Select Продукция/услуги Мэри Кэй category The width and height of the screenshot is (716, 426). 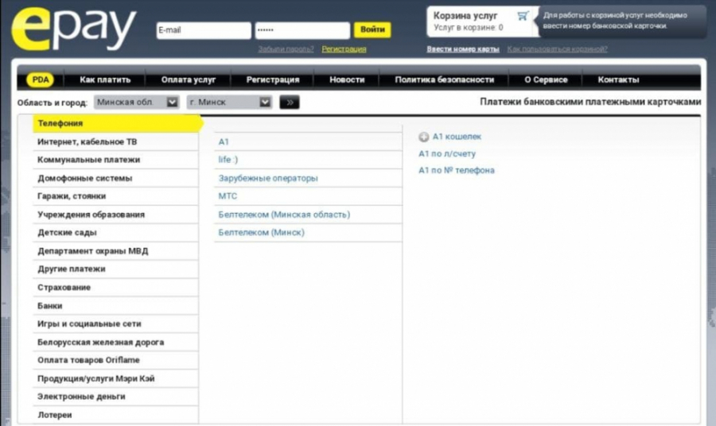(115, 378)
